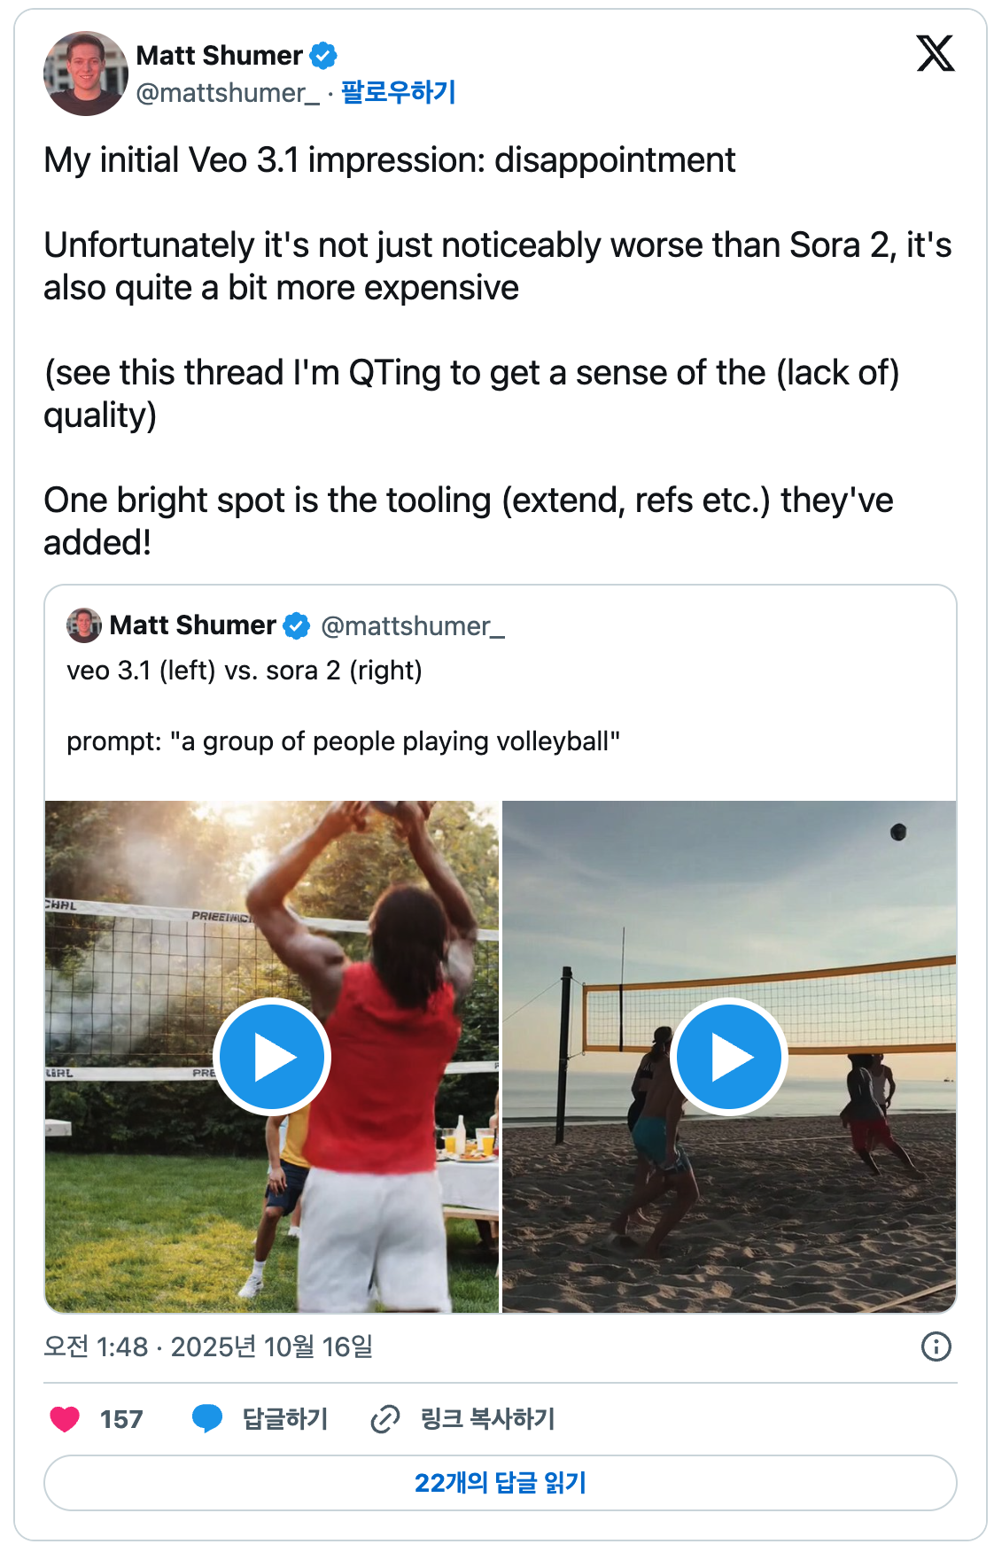Screen dimensions: 994x1552
Task: Play the left Veo 3.1 video
Action: [272, 1057]
